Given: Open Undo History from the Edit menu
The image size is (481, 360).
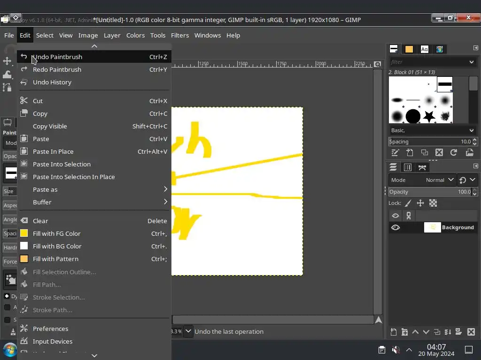Looking at the screenshot, I should (94, 82).
